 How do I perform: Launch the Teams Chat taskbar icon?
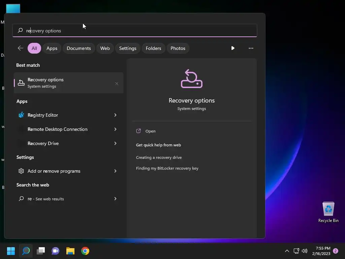56,251
